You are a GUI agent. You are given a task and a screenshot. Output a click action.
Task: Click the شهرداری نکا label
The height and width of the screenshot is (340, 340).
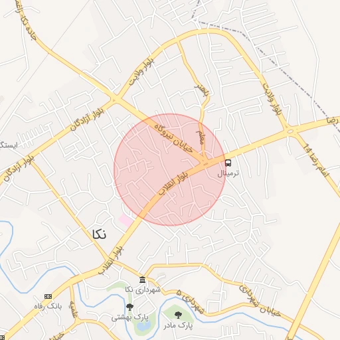[143, 290]
